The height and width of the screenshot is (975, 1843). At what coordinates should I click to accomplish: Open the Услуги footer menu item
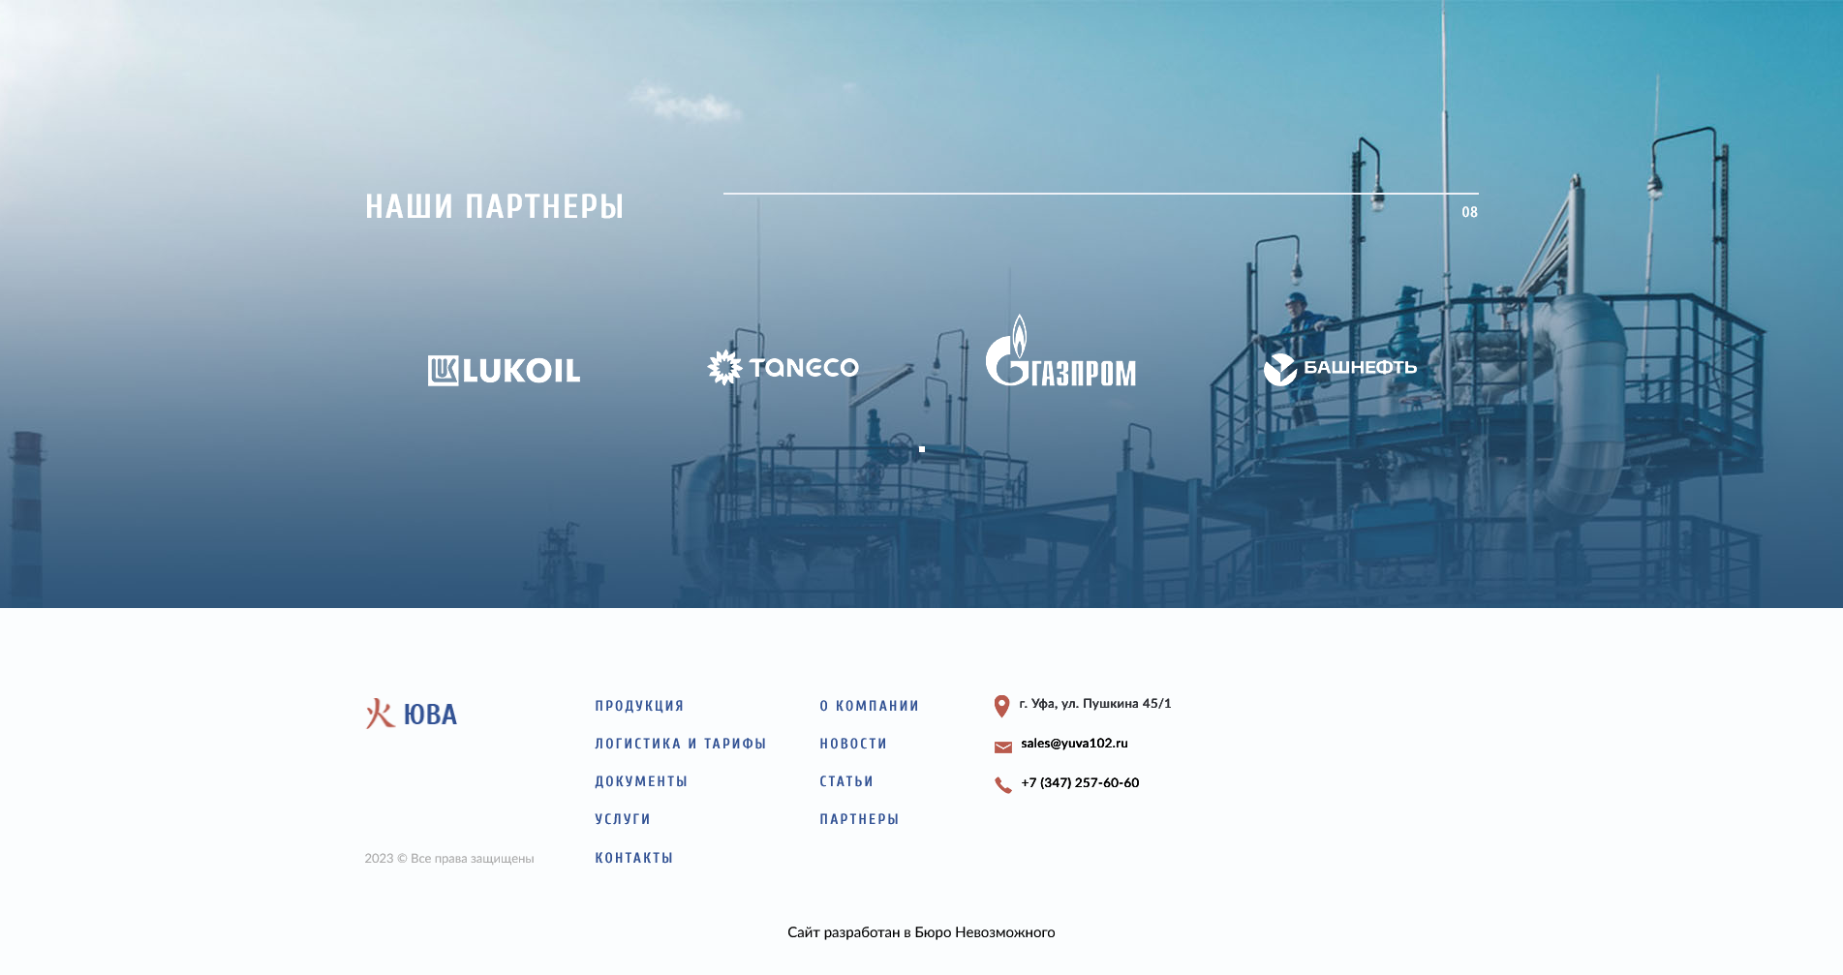pos(623,819)
